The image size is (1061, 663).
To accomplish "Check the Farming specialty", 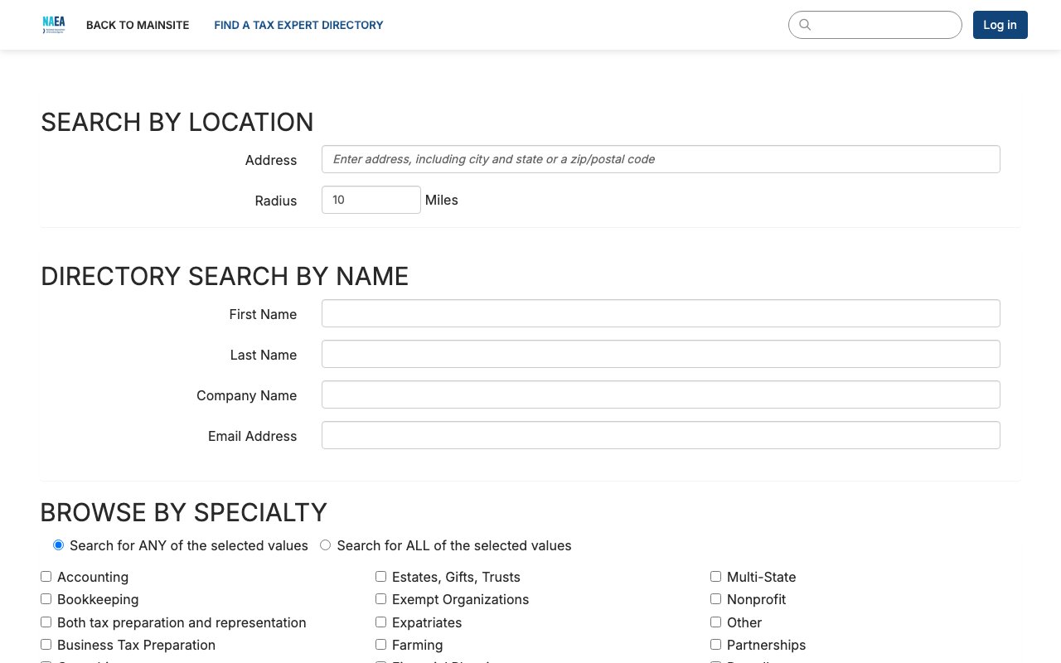I will point(380,644).
